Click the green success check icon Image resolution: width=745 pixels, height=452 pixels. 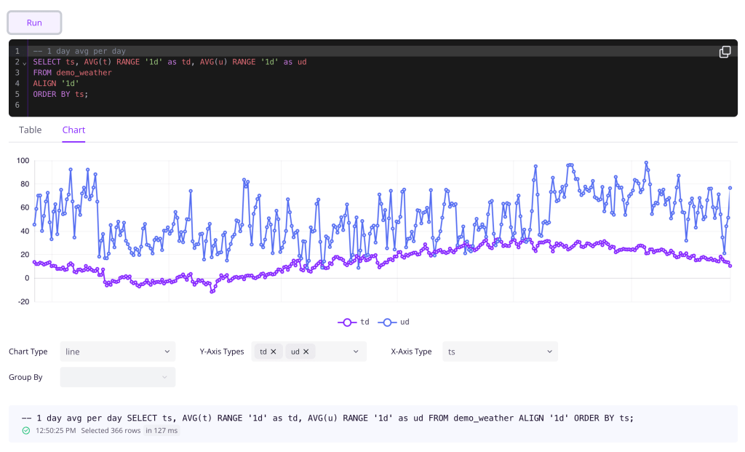click(x=26, y=431)
